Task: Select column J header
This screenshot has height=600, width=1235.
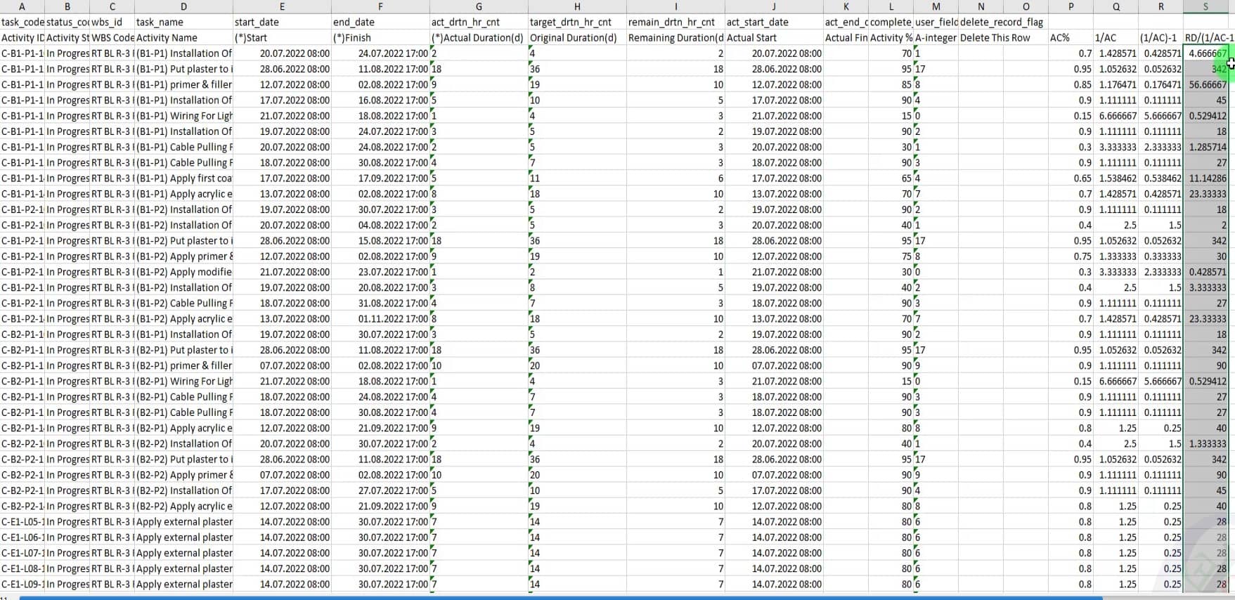Action: (x=774, y=6)
